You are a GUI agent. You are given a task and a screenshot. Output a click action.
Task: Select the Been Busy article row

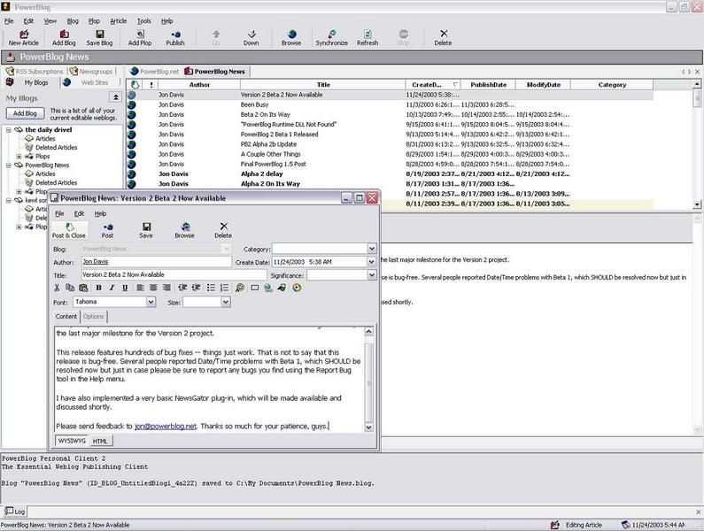[390, 104]
